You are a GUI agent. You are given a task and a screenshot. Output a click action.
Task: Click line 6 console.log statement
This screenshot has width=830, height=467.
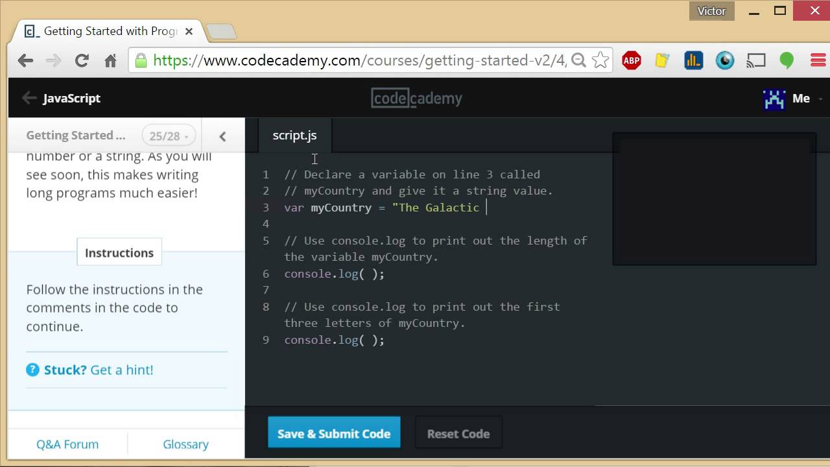coord(334,274)
